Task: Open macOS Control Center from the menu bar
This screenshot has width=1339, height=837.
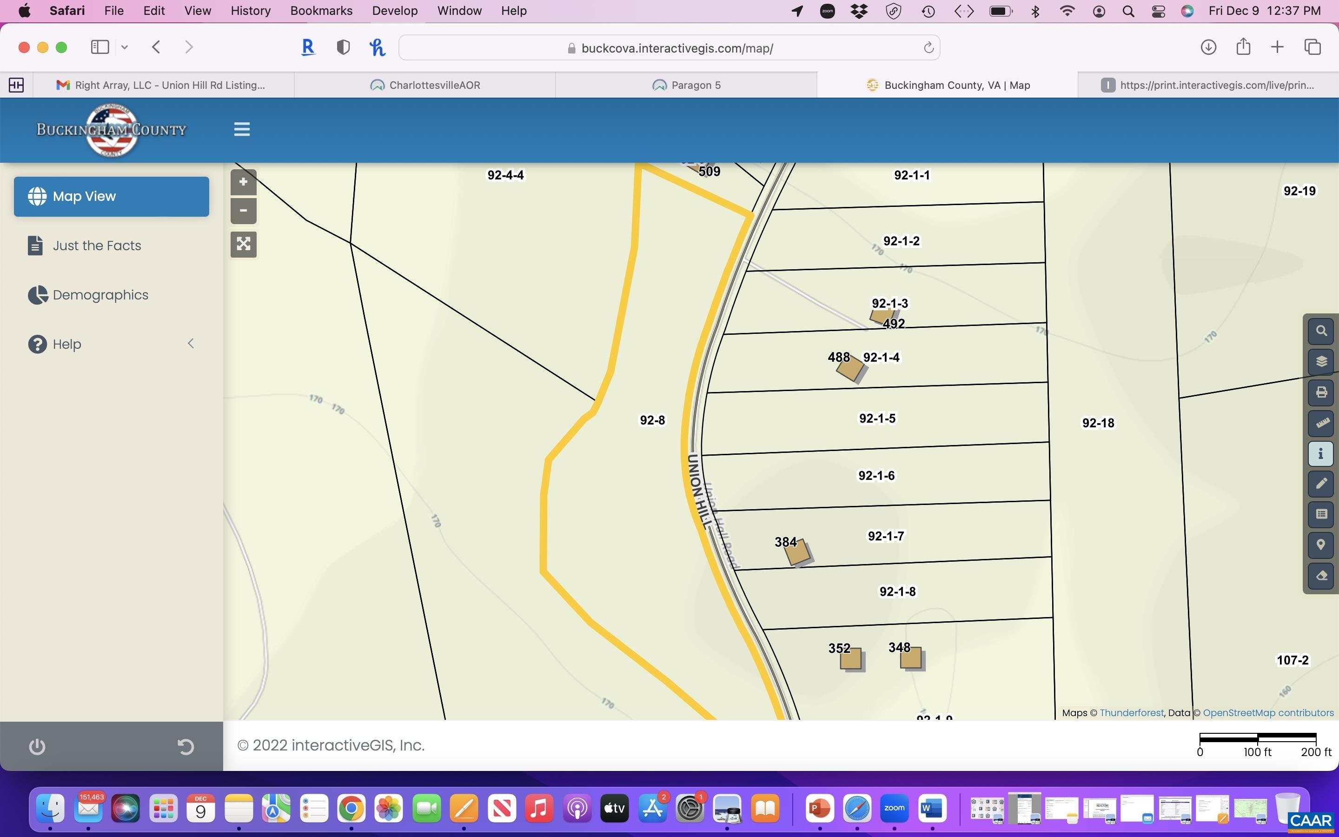Action: tap(1158, 11)
